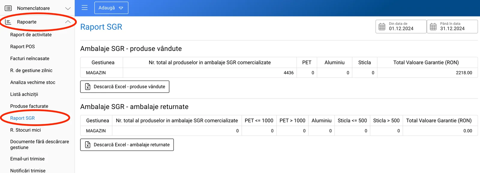
Task: Open Raport de activitate
Action: (31, 35)
